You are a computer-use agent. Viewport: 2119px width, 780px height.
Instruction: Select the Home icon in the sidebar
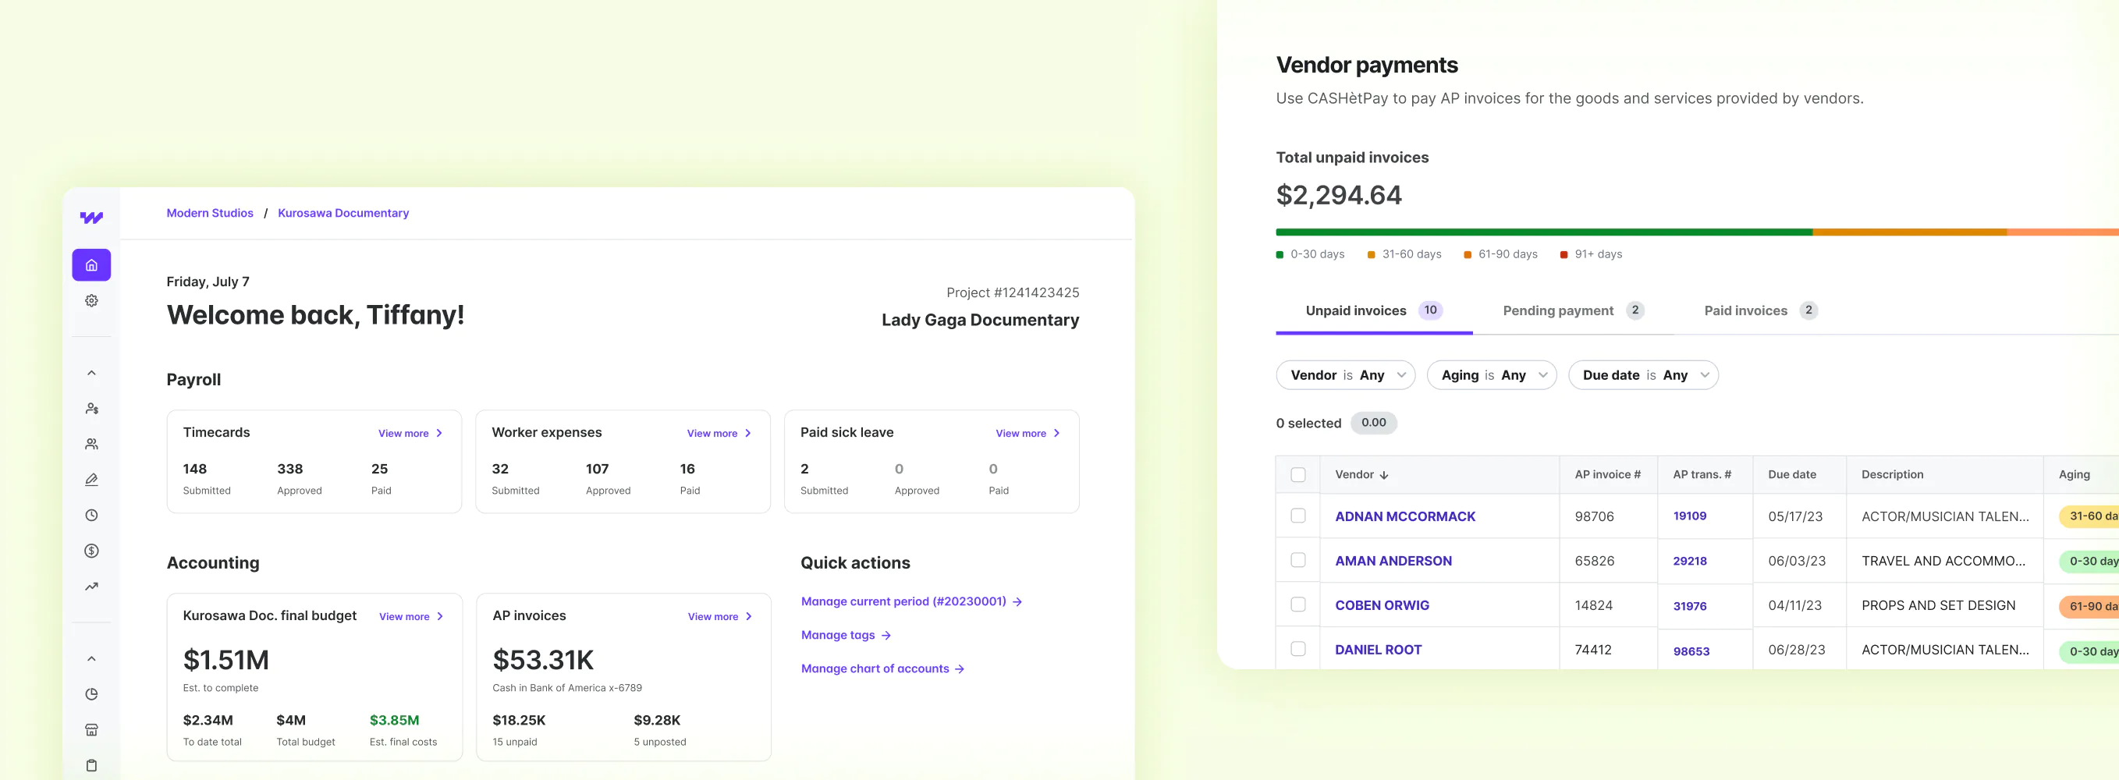(91, 264)
